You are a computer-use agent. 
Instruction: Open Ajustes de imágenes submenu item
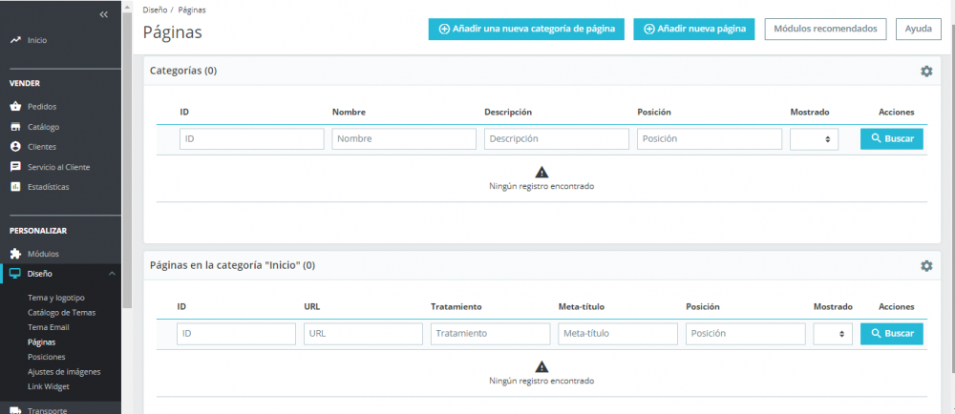point(64,371)
